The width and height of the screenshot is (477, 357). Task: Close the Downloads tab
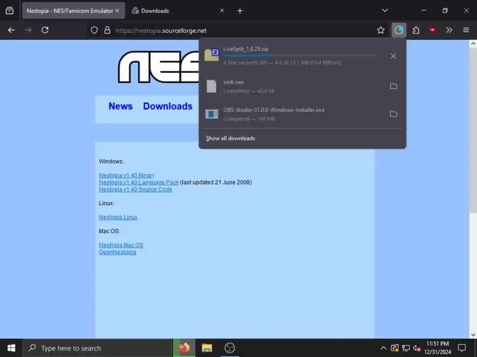222,11
